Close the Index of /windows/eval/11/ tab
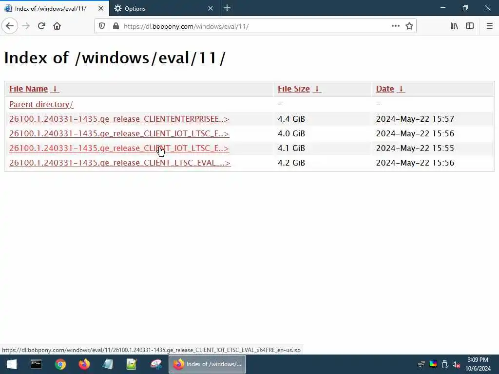This screenshot has height=374, width=499. [100, 8]
